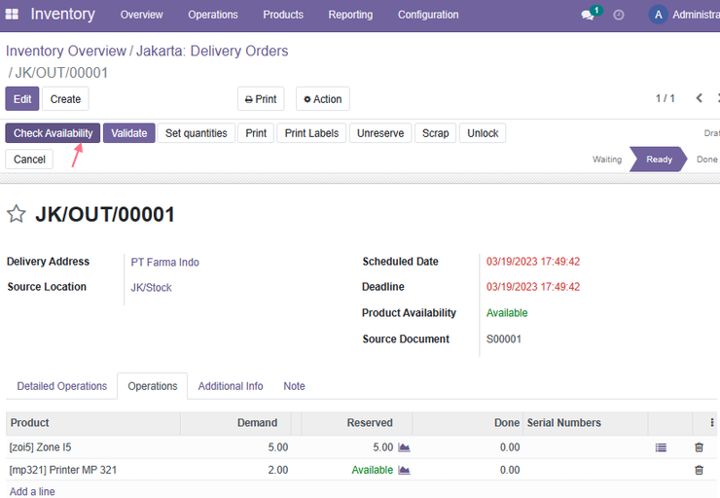This screenshot has height=498, width=720.
Task: Open forecast chart icon for Printer MP 321
Action: pos(404,470)
